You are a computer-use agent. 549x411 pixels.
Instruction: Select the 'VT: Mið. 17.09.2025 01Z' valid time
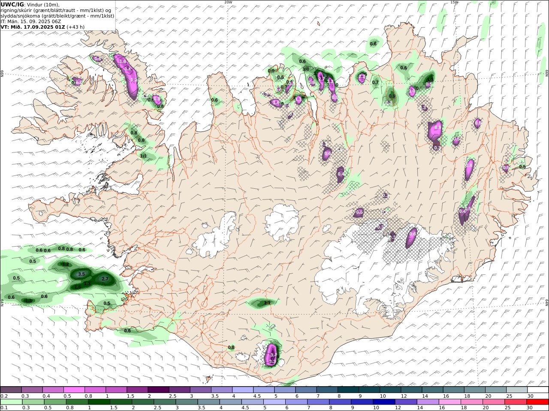(x=33, y=27)
